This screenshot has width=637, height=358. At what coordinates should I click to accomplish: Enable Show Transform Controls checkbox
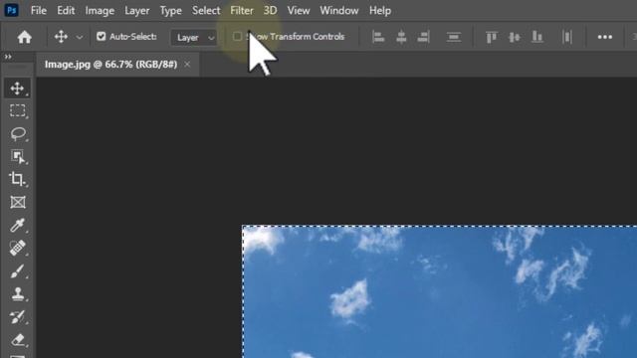coord(237,37)
